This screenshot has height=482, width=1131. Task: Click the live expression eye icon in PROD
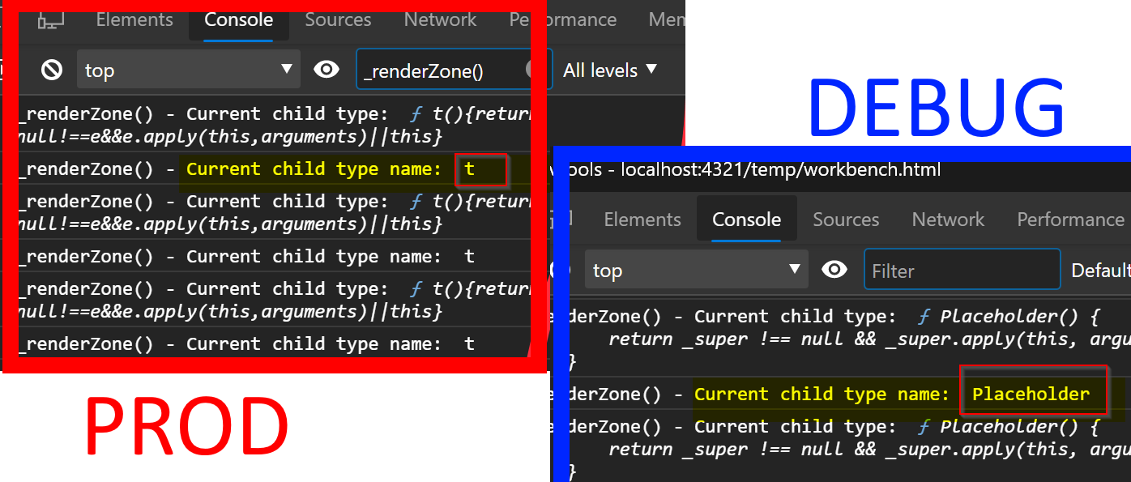(327, 69)
